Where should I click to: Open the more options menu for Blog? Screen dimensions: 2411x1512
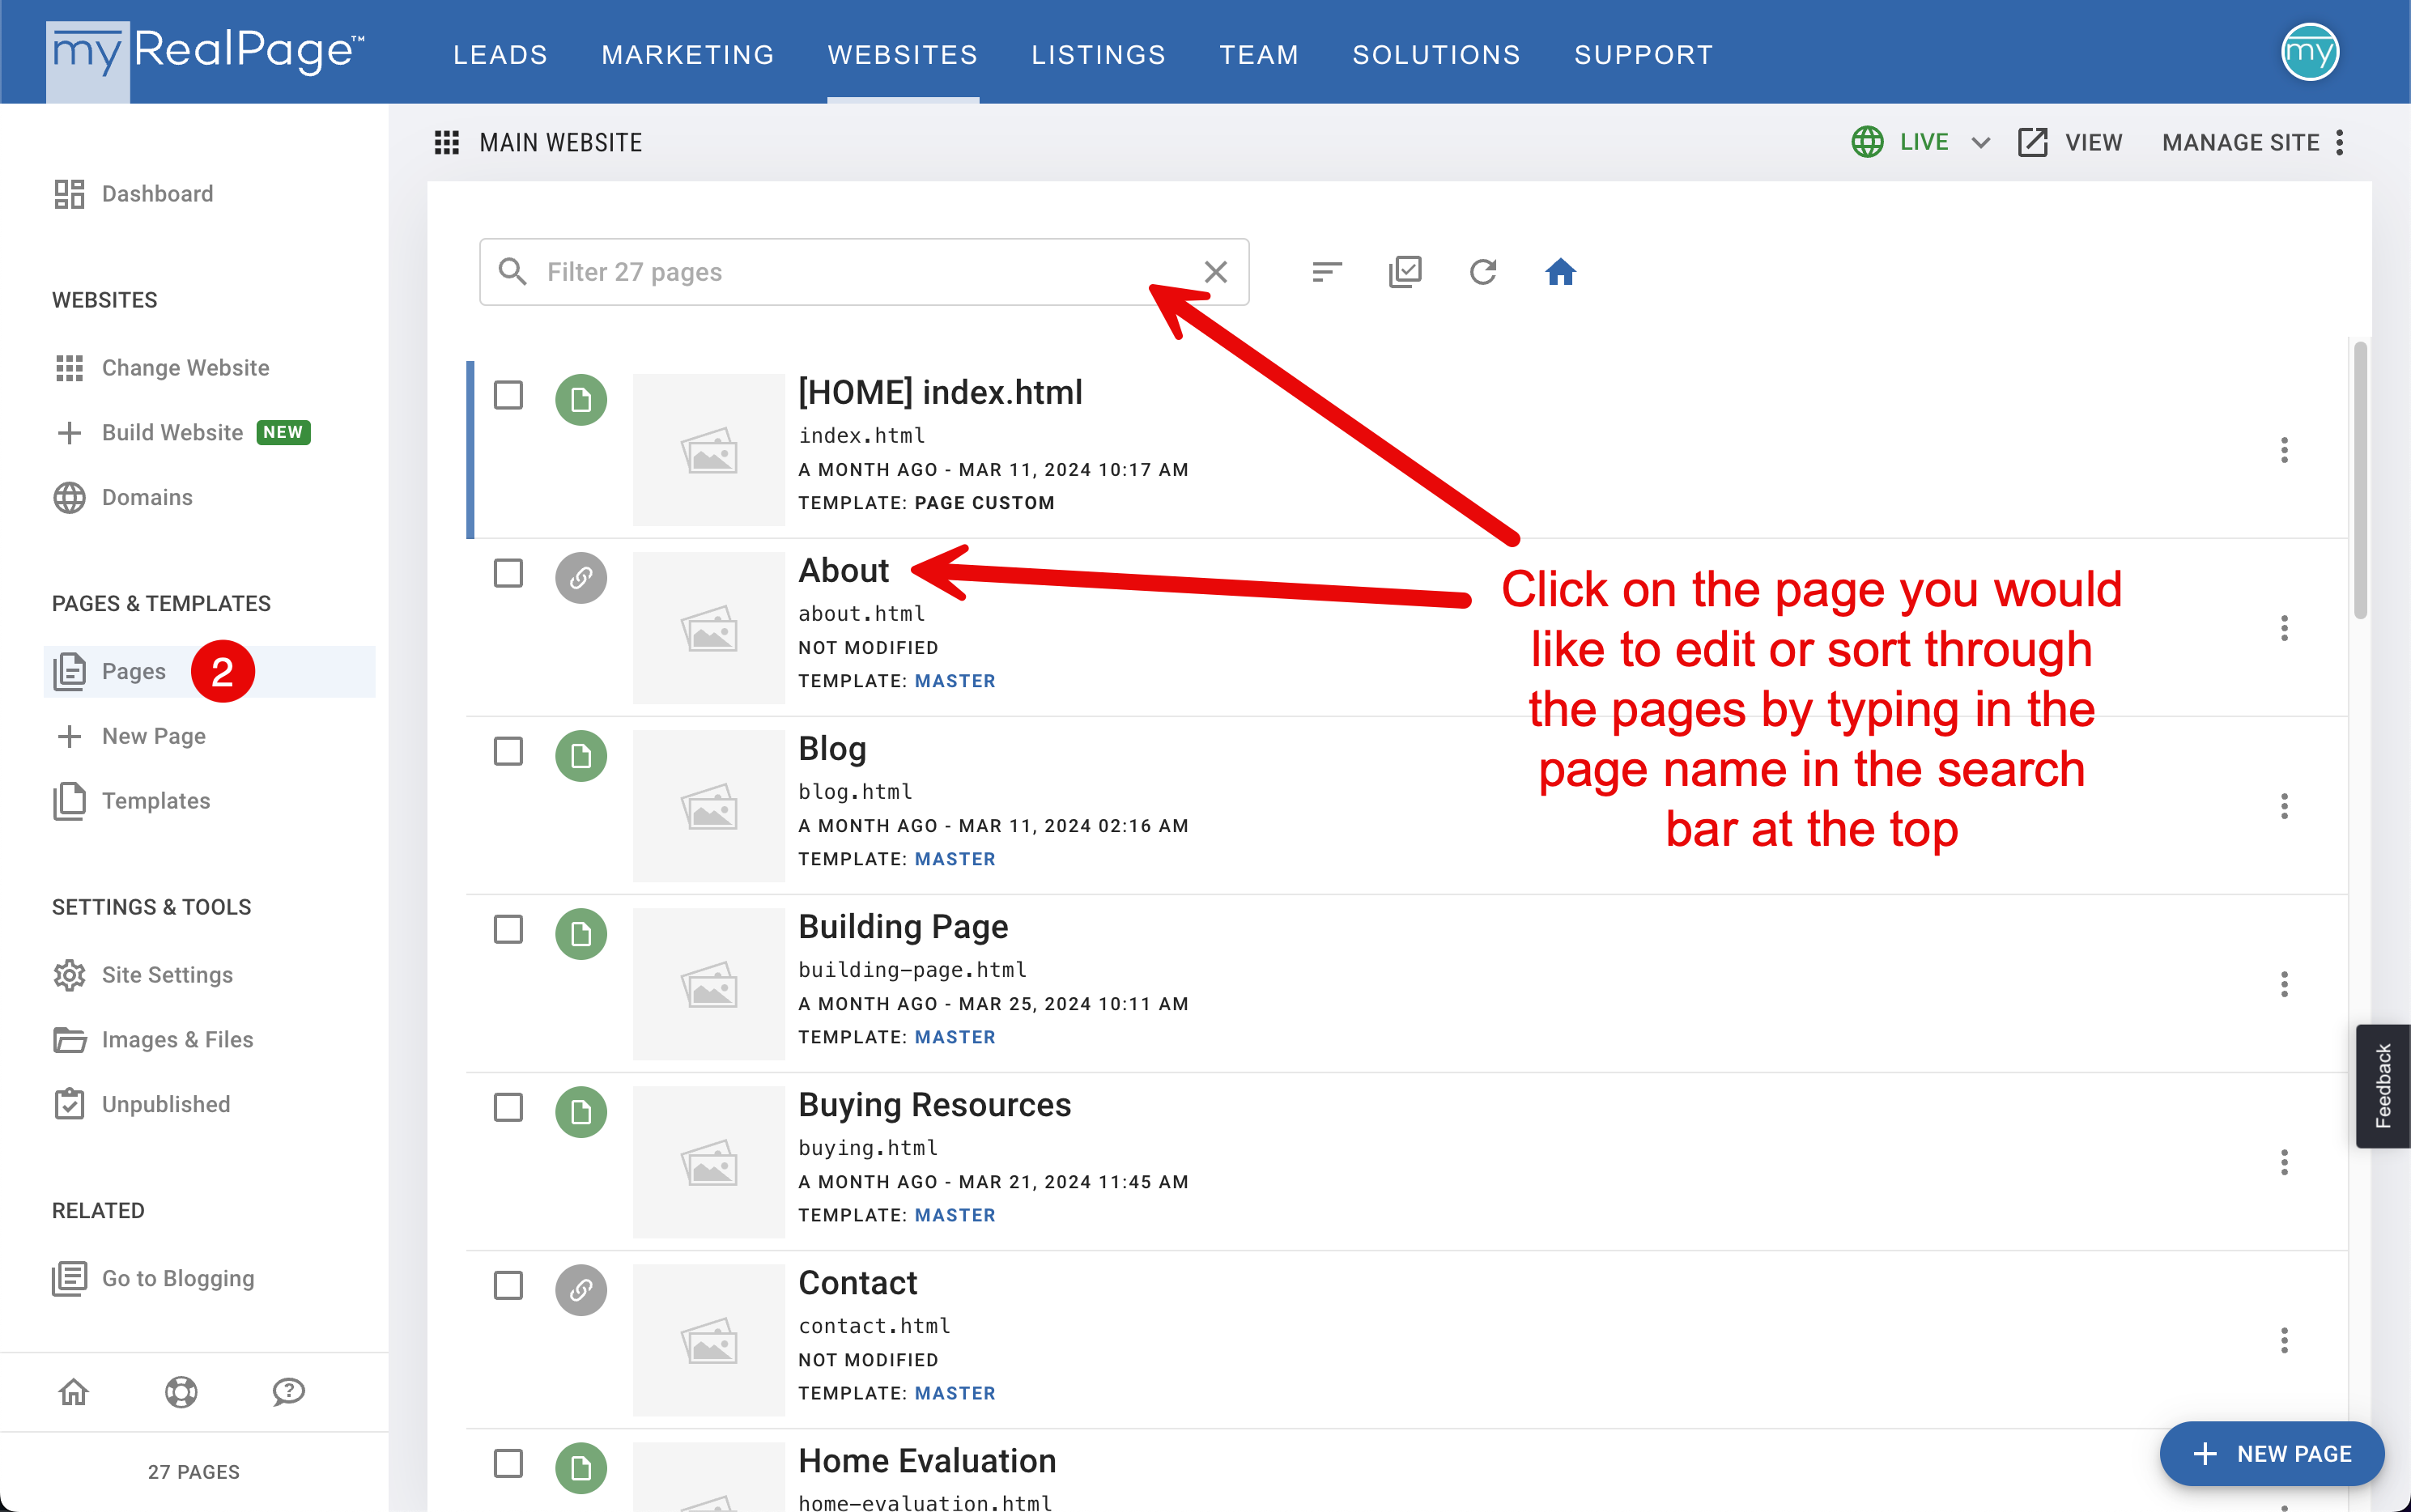coord(2284,806)
